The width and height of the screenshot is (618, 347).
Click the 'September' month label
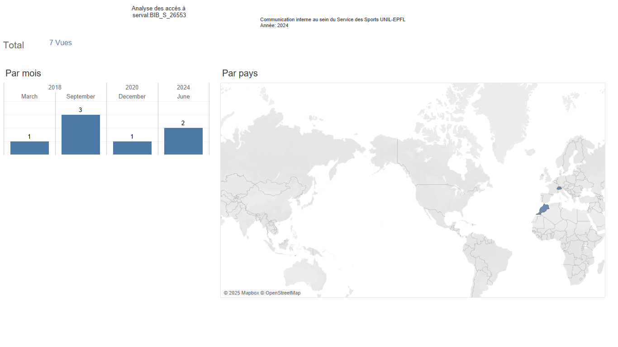click(81, 97)
